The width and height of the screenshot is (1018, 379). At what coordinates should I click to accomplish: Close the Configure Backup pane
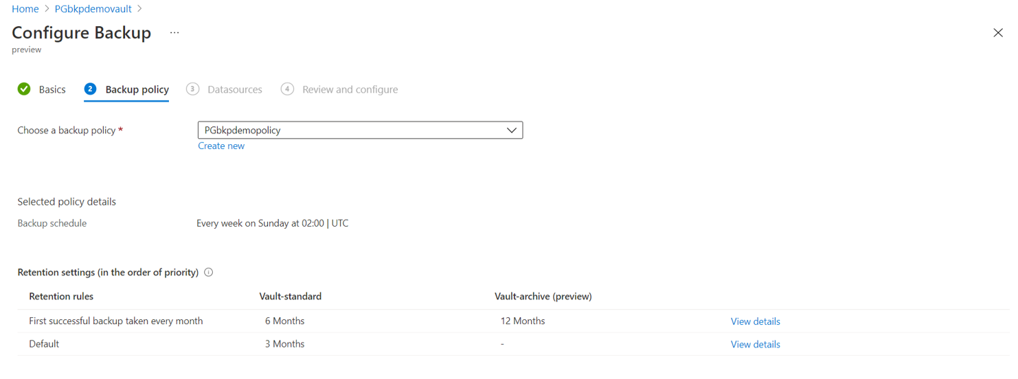tap(998, 33)
